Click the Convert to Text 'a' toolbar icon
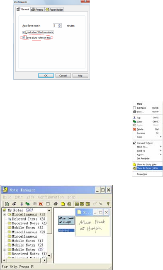The height and width of the screenshot is (270, 163). pyautogui.click(x=14, y=204)
